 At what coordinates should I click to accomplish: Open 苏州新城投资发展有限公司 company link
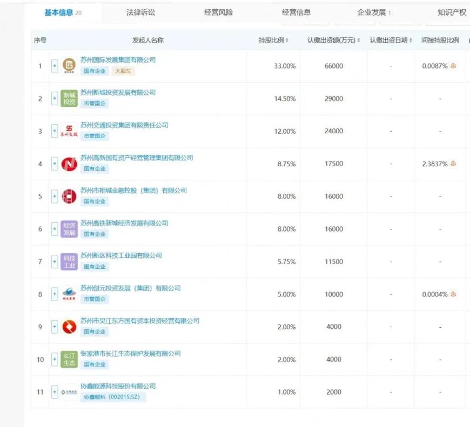tap(118, 92)
